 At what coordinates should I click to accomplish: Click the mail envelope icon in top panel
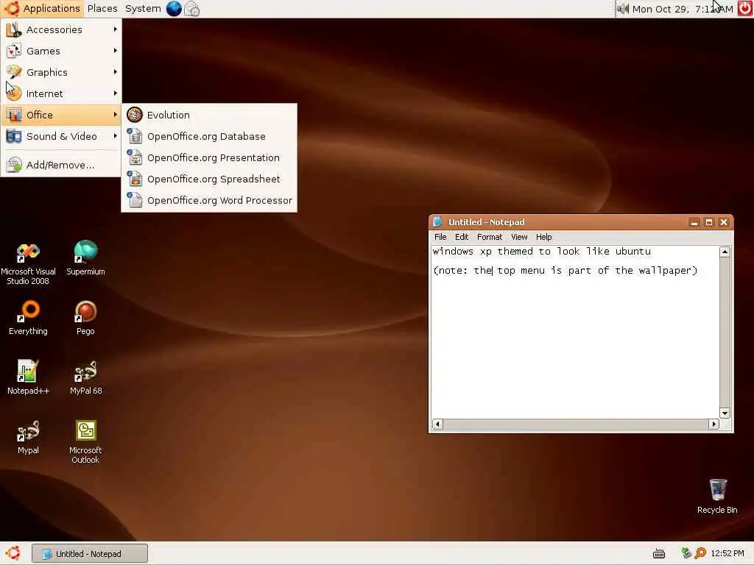(192, 9)
